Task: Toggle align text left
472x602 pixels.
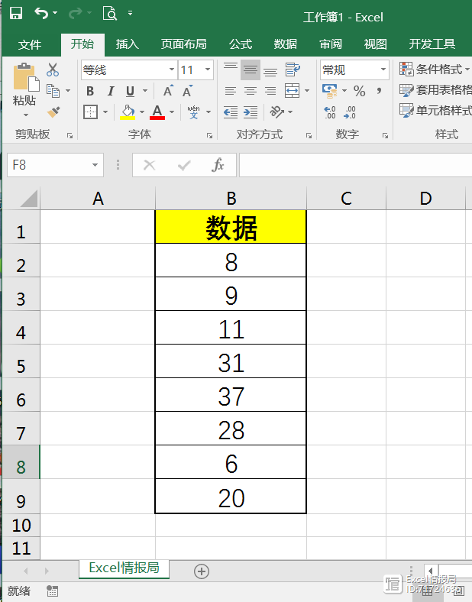Action: pos(231,91)
